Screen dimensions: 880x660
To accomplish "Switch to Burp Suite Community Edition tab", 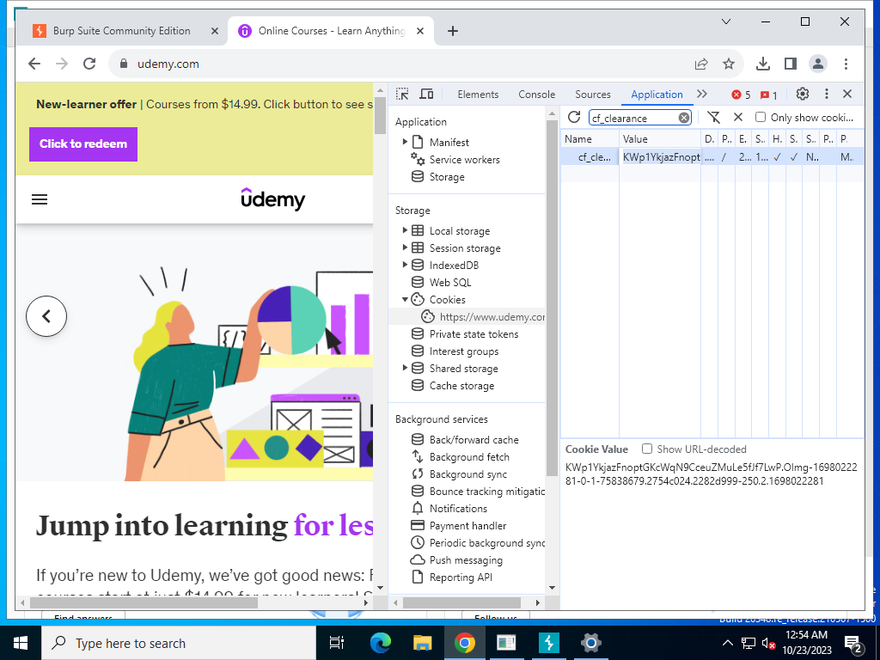I will [121, 31].
